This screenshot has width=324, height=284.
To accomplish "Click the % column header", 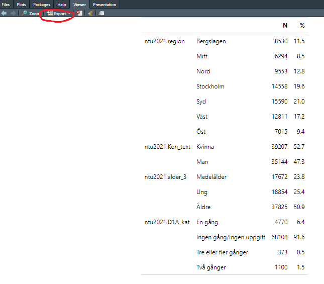I will (302, 25).
